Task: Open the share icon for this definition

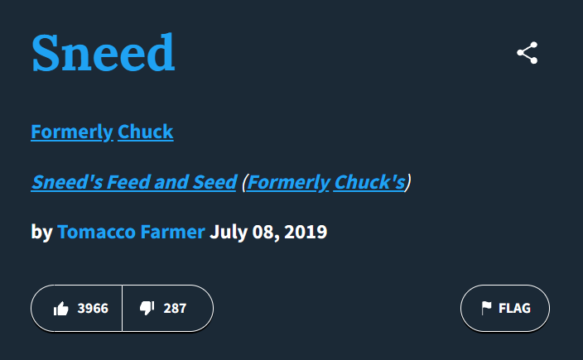Action: click(x=528, y=53)
